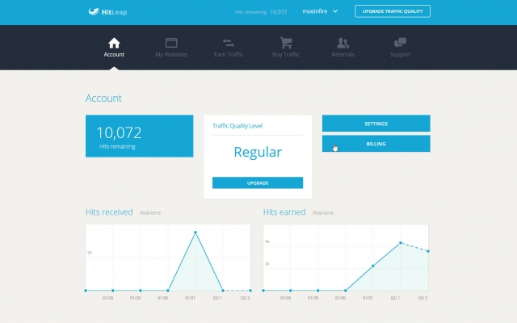Open the Support chat bubbles icon
Viewport: 517px width, 323px height.
400,43
